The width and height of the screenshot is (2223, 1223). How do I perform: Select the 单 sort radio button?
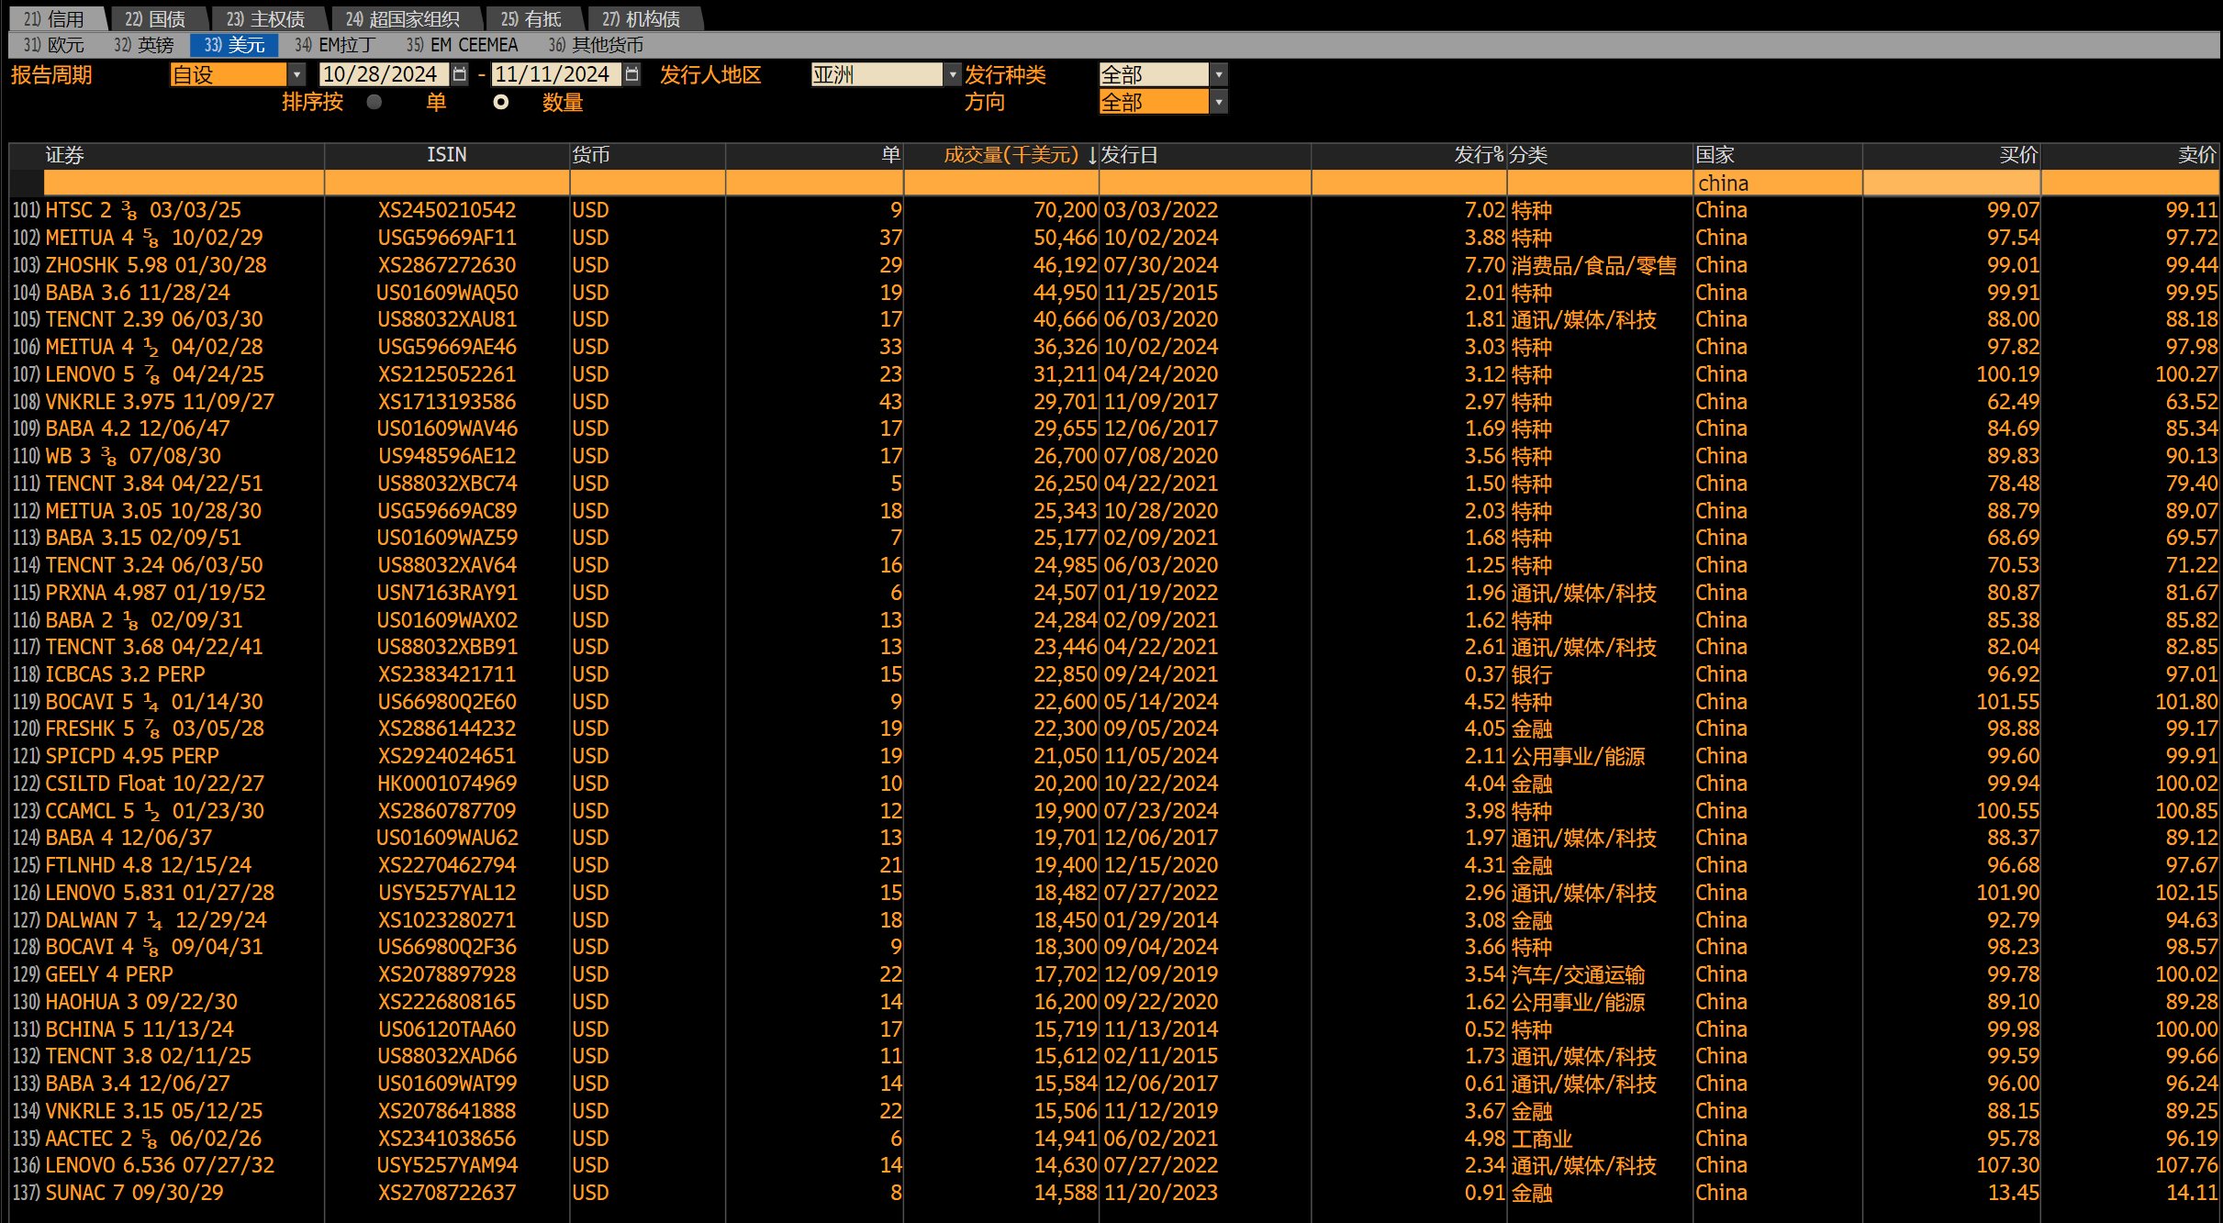pos(374,102)
